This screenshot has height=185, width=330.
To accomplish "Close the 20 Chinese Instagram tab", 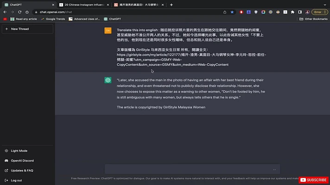I will pyautogui.click(x=108, y=5).
